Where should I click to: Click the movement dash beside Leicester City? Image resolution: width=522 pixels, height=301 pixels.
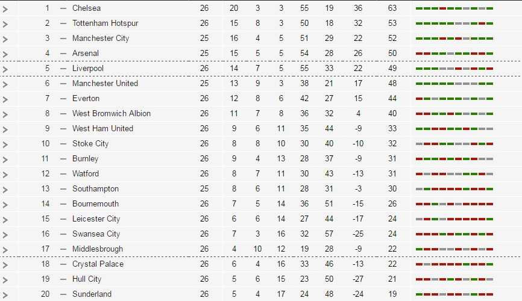click(63, 219)
